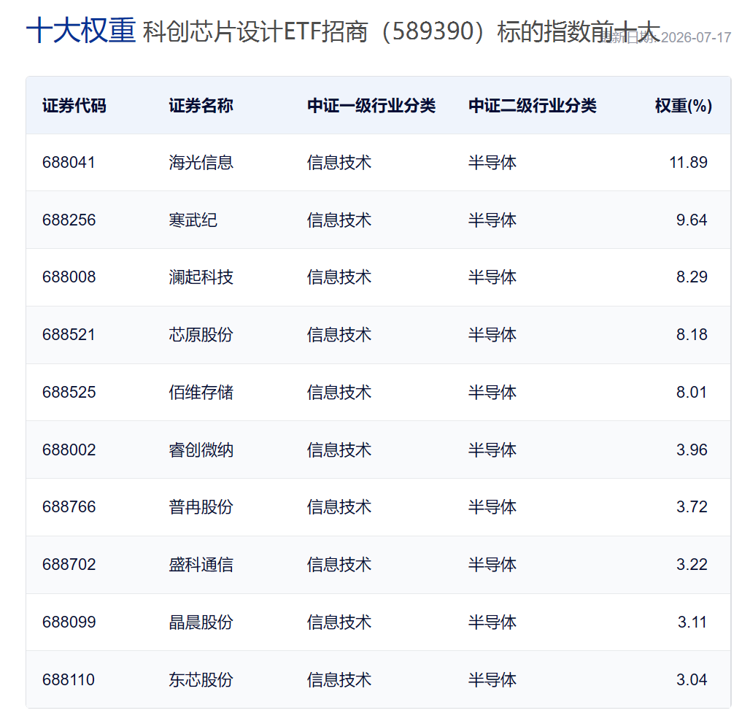
Task: Click the 证券名称 column header
Action: point(201,105)
